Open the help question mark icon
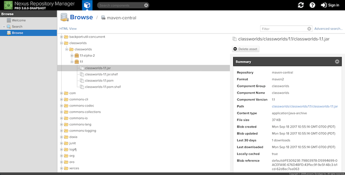The height and width of the screenshot is (175, 345). click(x=312, y=5)
